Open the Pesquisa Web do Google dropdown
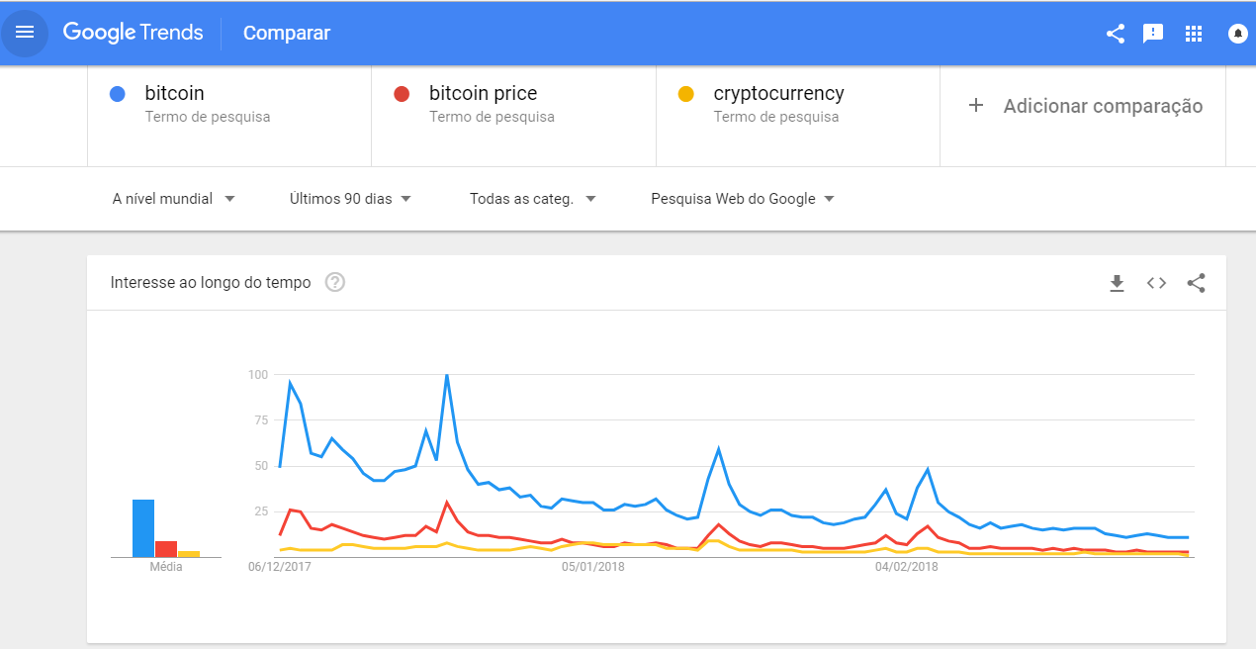This screenshot has height=649, width=1256. [x=740, y=198]
